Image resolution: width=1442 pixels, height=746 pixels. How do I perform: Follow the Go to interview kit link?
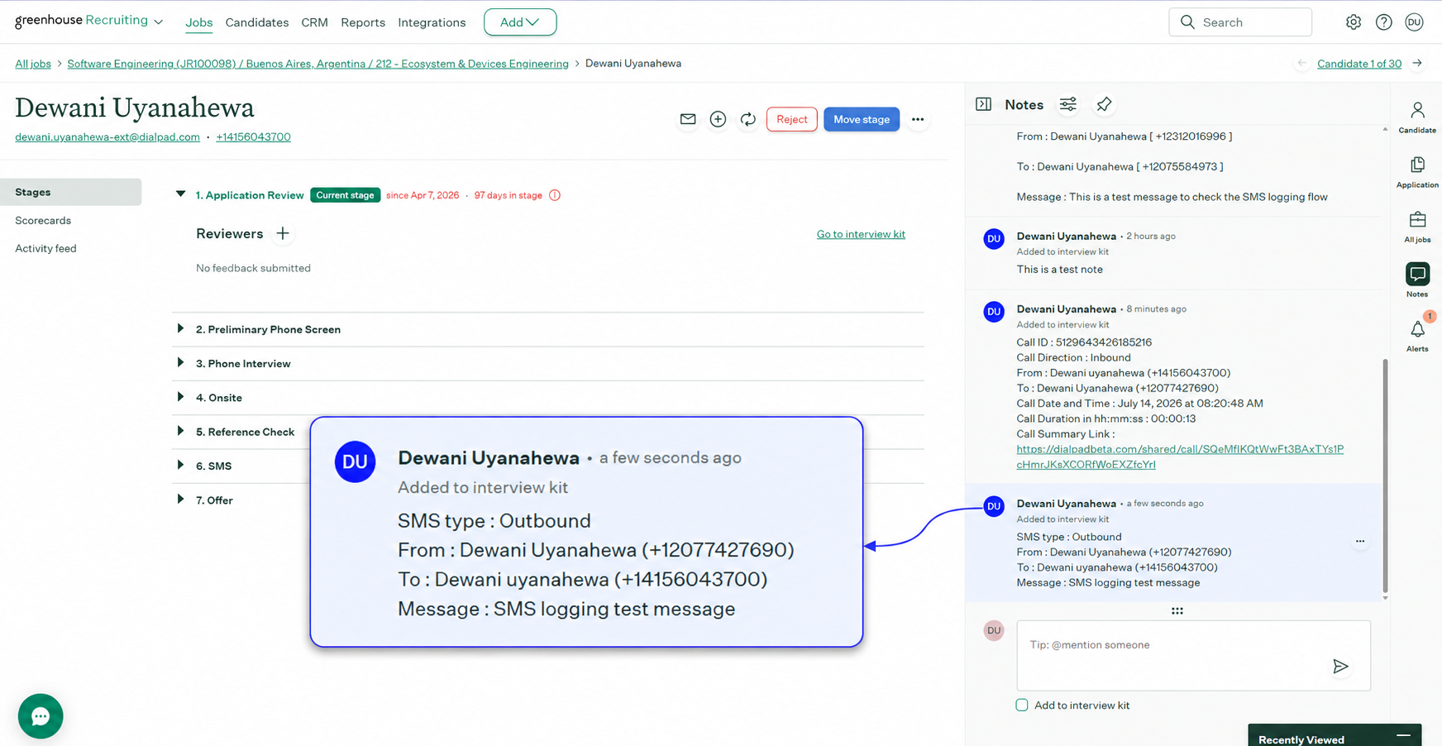861,234
